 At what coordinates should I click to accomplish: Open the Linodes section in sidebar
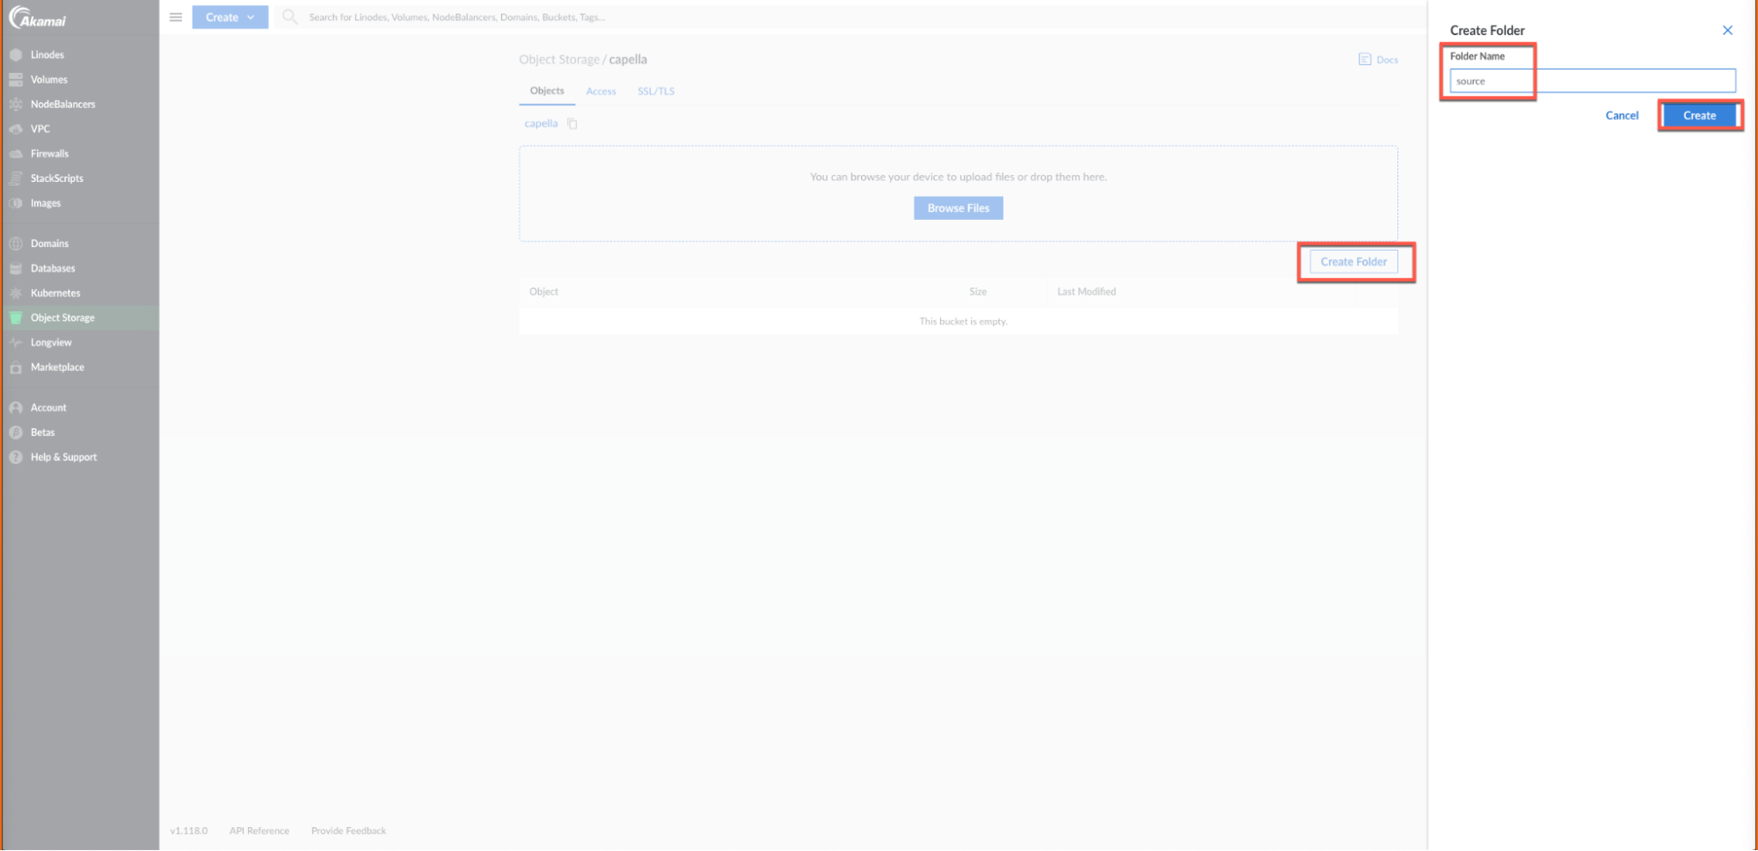47,54
